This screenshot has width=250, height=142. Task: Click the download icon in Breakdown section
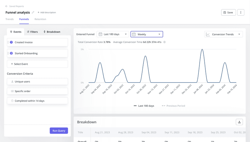point(239,122)
